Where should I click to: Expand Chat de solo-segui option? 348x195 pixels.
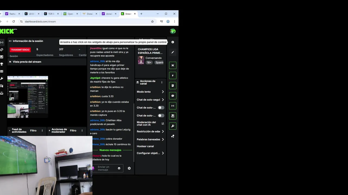pyautogui.click(x=163, y=100)
